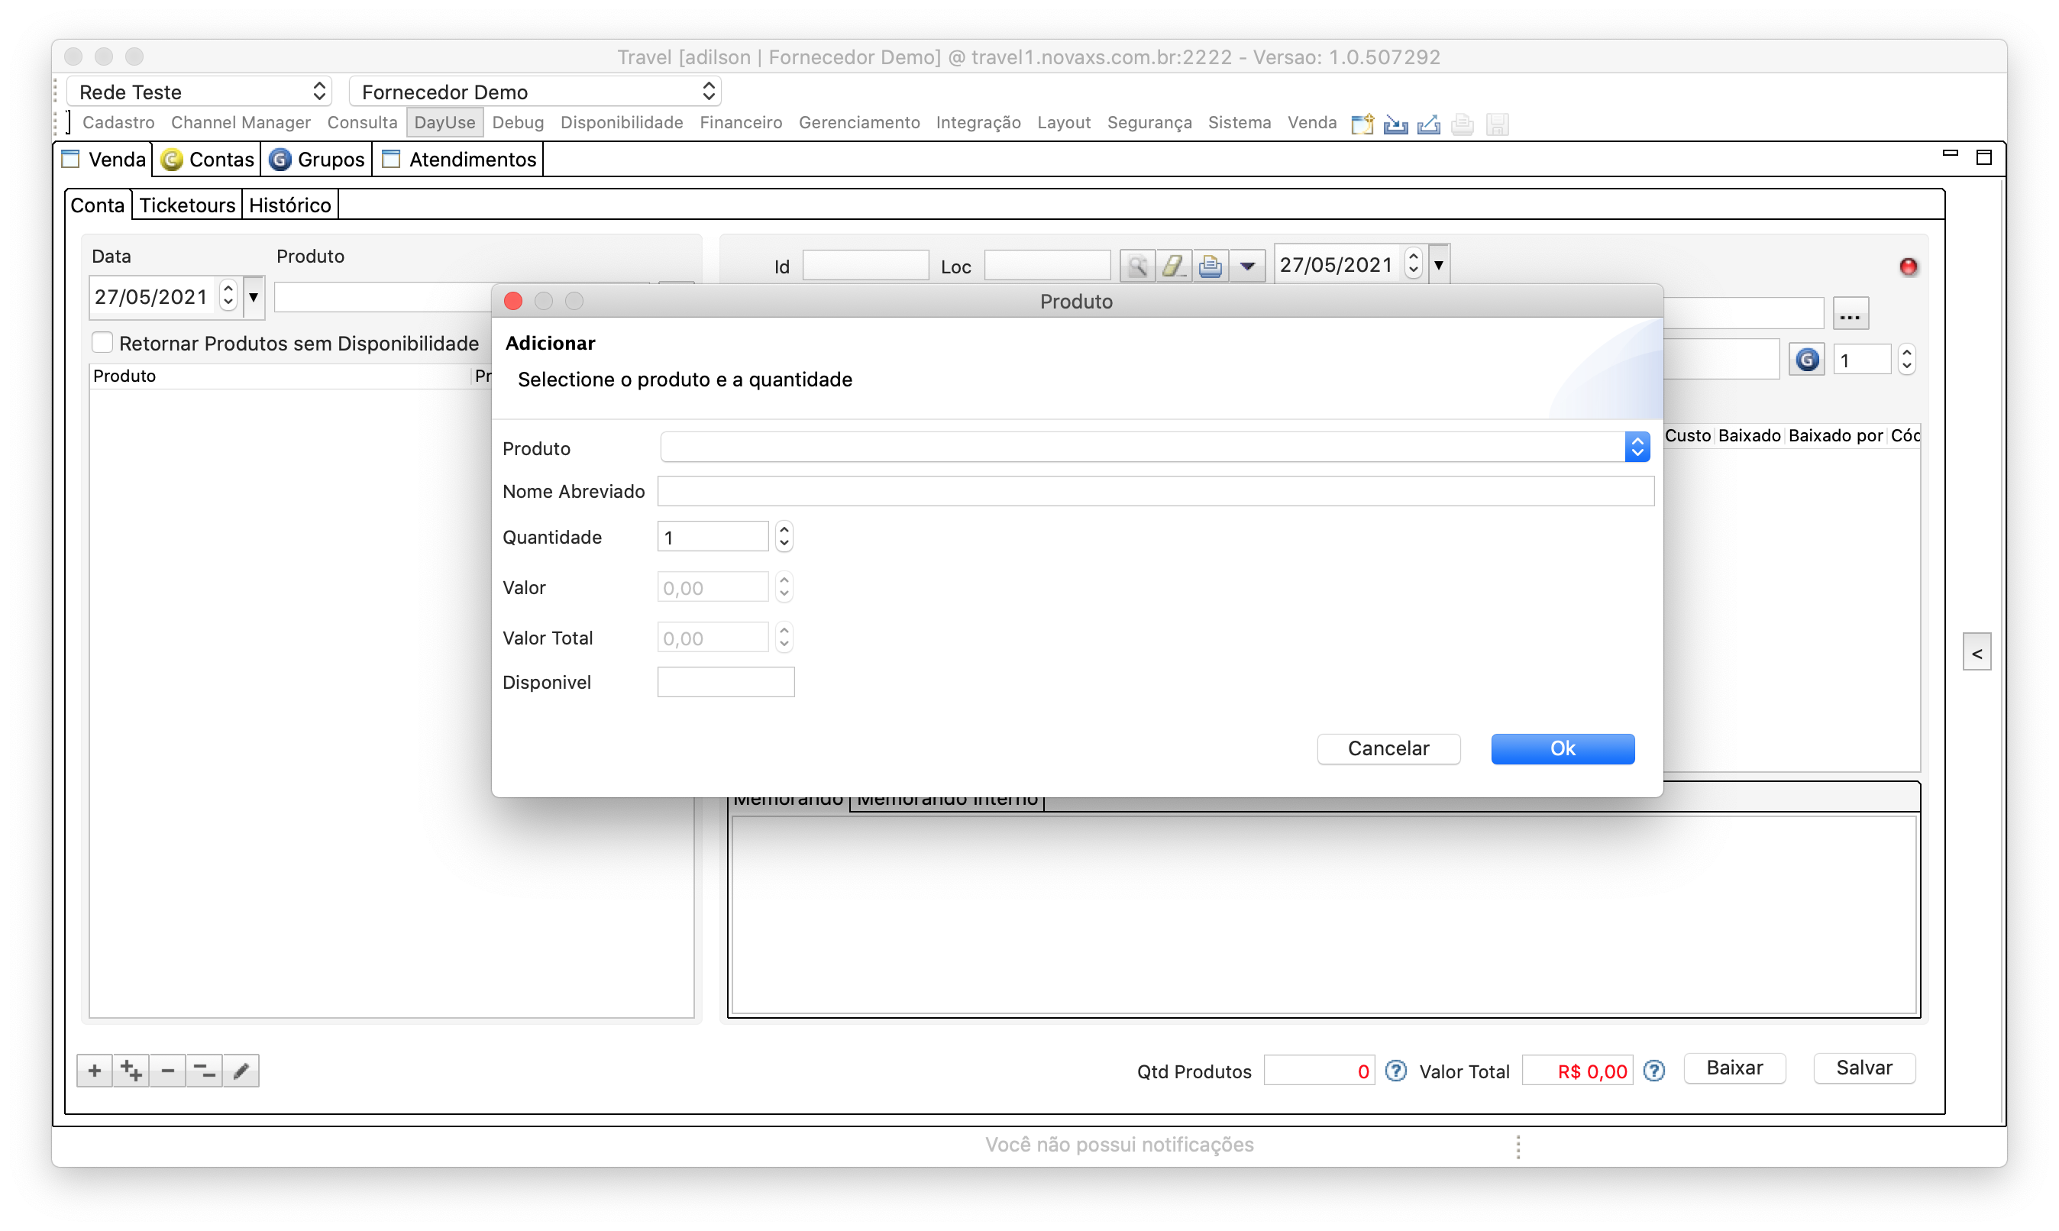The height and width of the screenshot is (1231, 2059).
Task: Open the Rede Teste dropdown
Action: (199, 91)
